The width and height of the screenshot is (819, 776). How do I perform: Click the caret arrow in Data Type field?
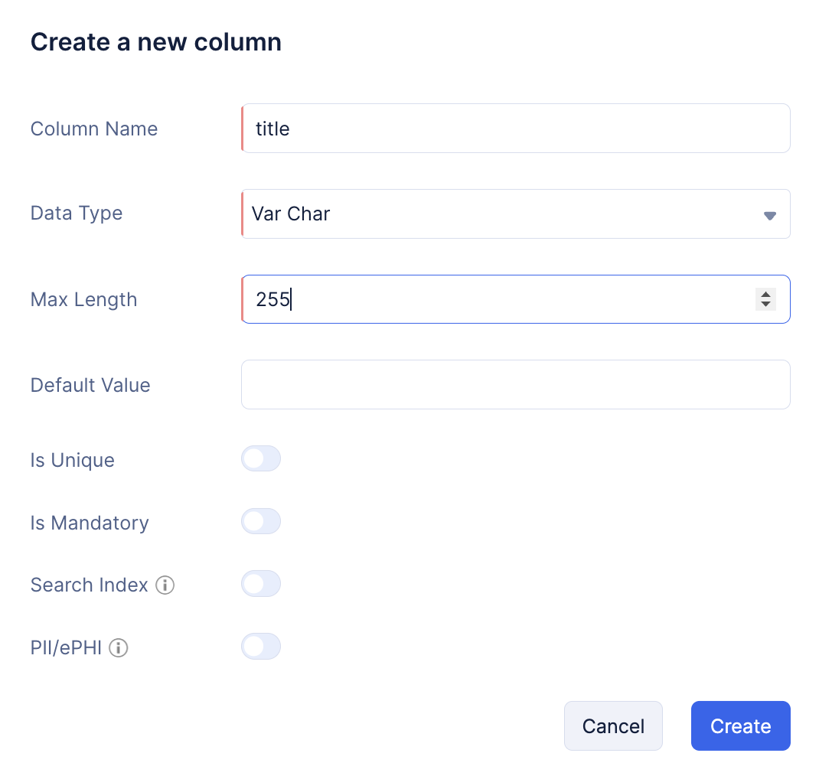pos(769,215)
